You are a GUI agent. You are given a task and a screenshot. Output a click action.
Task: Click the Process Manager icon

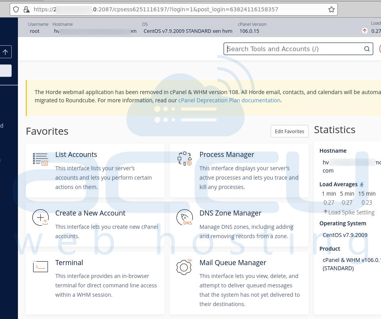click(x=184, y=159)
